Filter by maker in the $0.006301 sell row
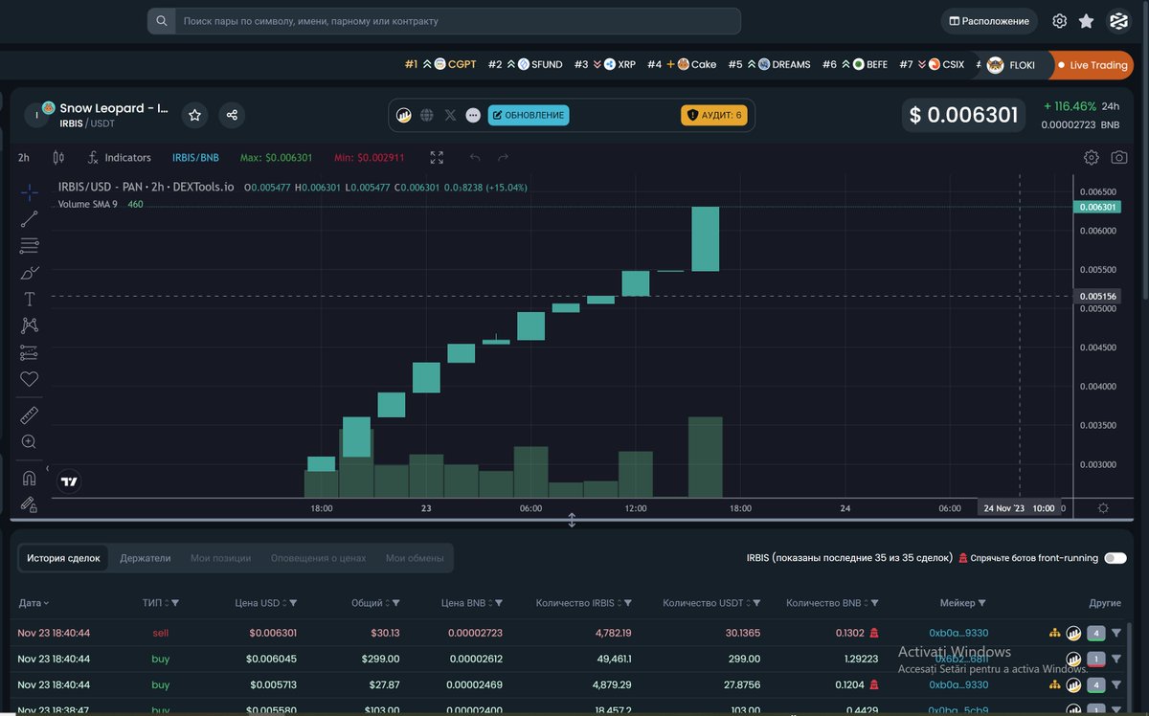 1116,633
